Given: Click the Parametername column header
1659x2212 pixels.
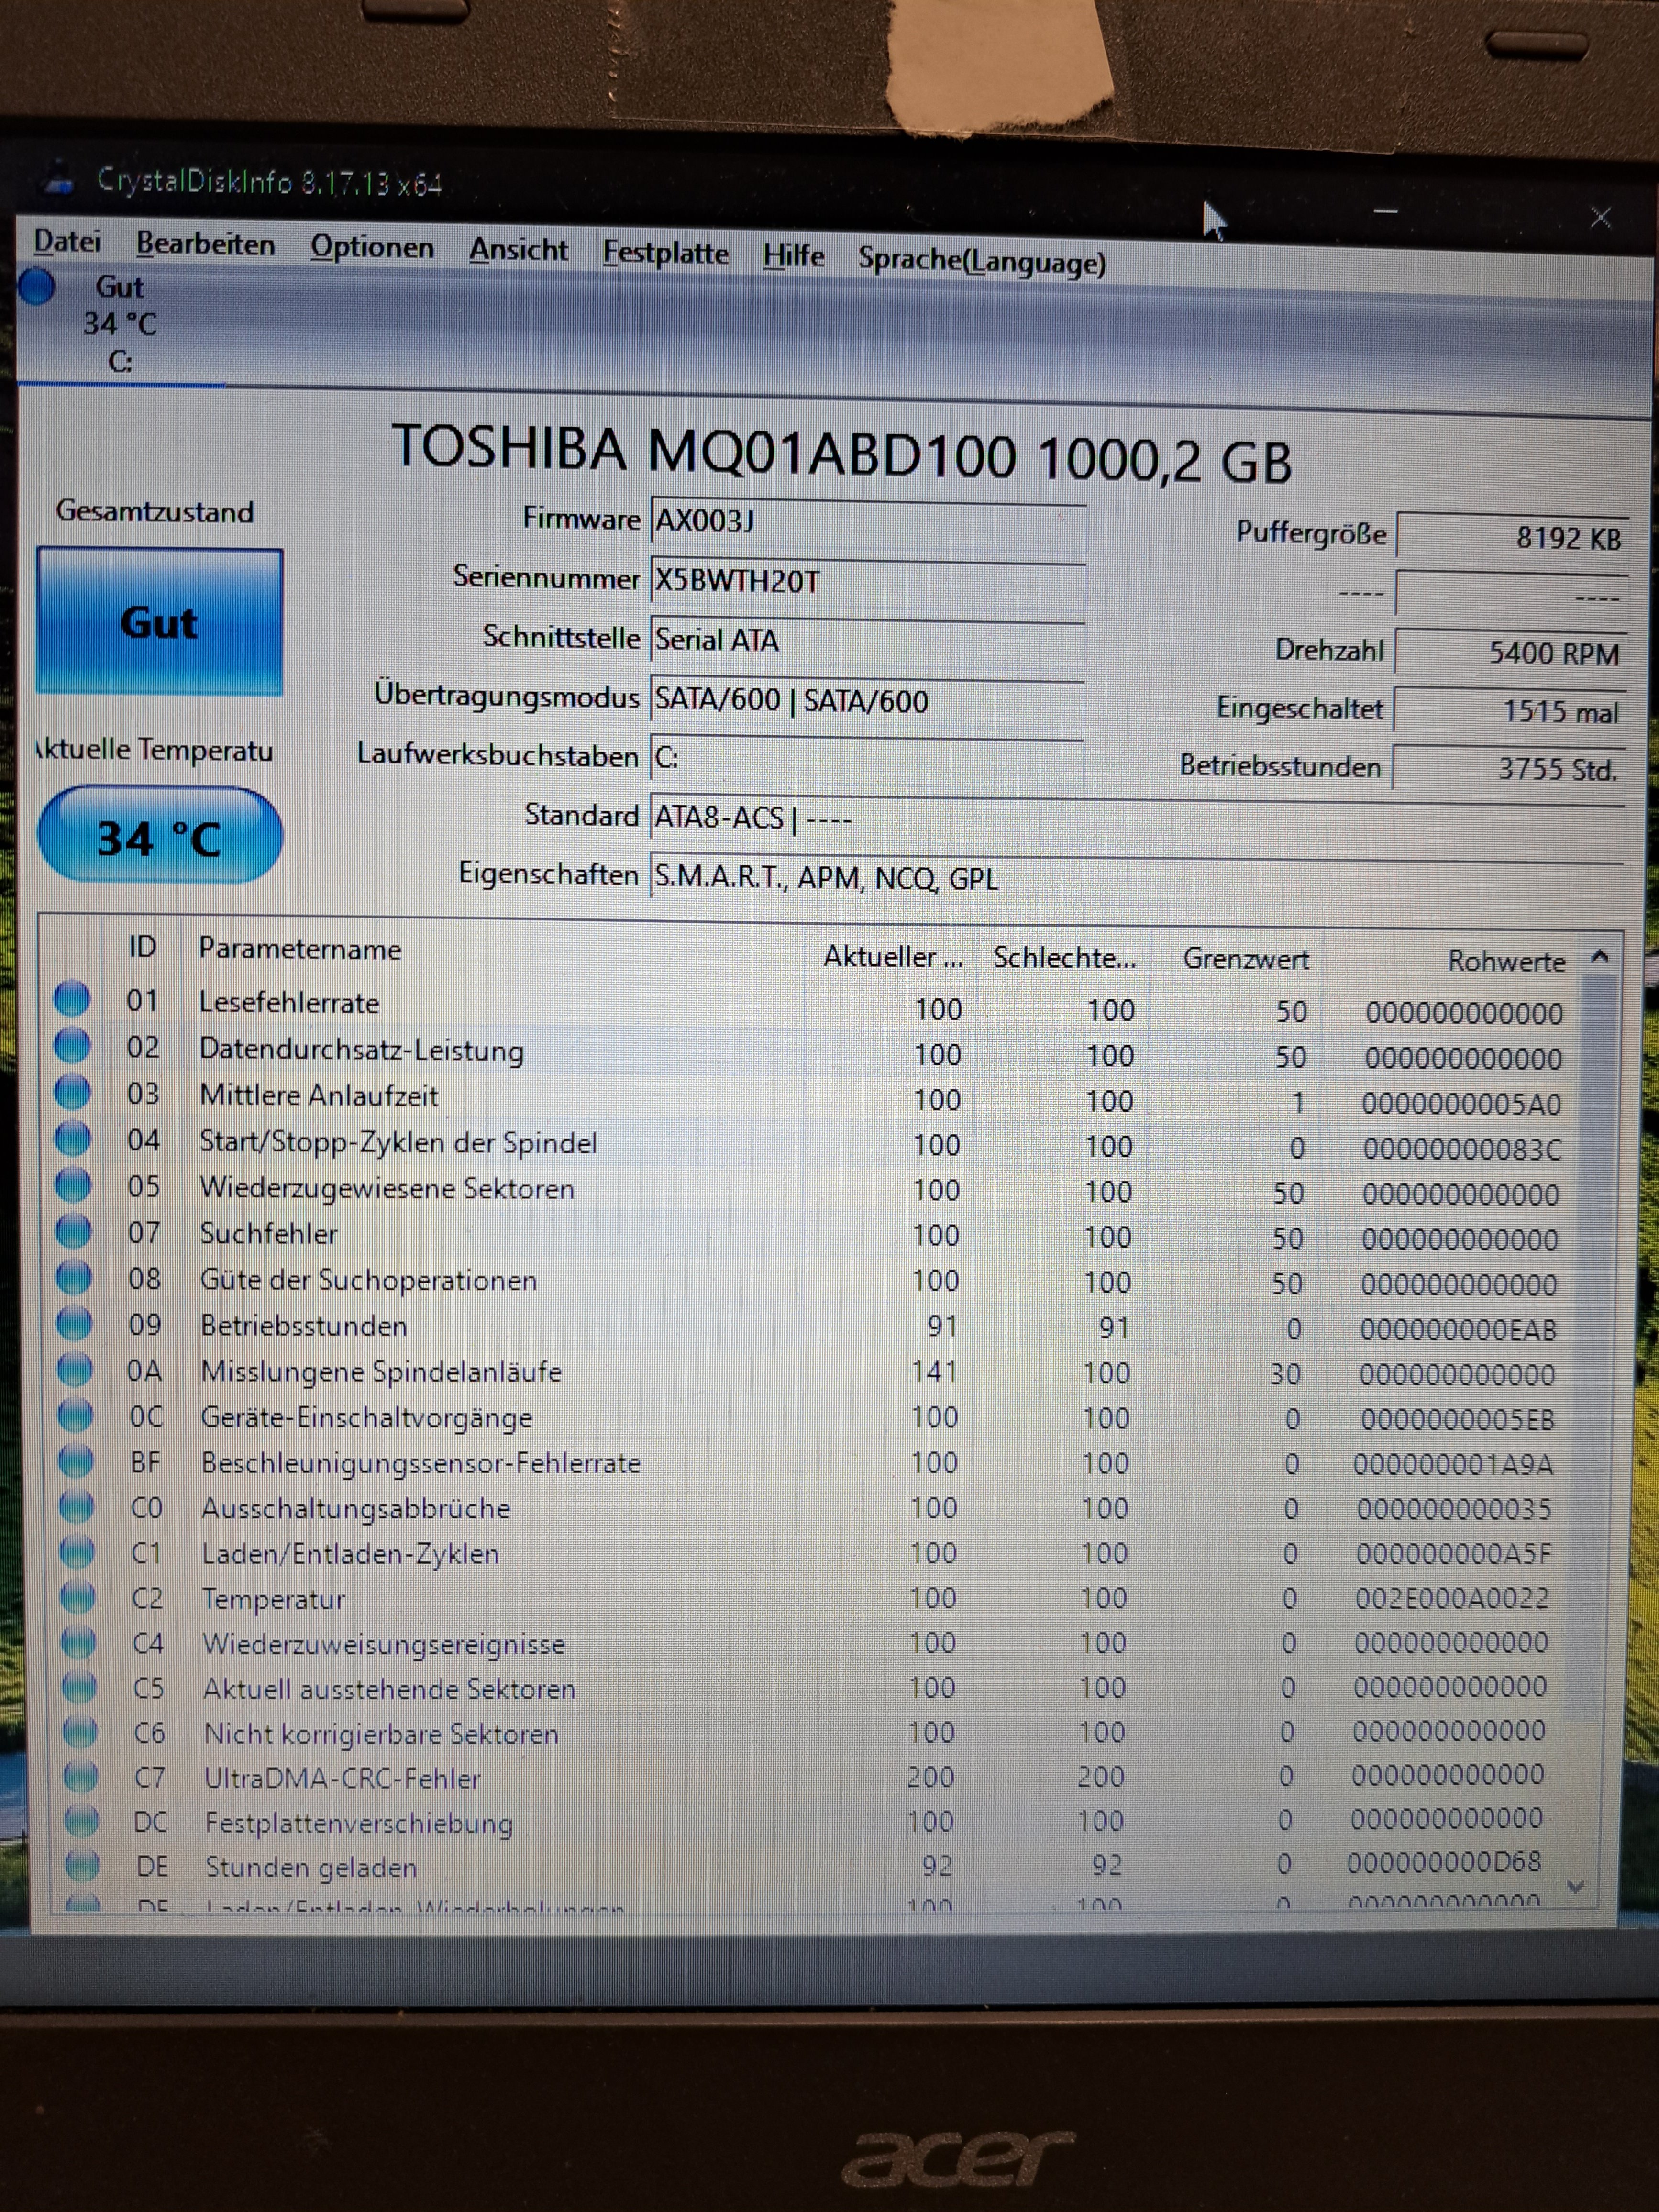Looking at the screenshot, I should click(x=300, y=948).
